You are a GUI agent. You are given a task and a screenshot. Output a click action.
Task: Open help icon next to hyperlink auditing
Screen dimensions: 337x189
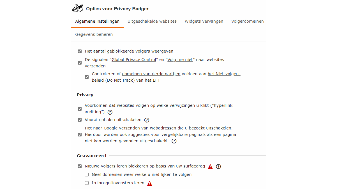click(110, 112)
